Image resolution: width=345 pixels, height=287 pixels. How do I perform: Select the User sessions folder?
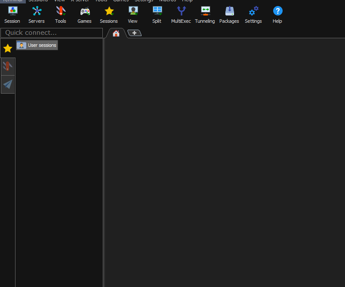click(x=37, y=45)
